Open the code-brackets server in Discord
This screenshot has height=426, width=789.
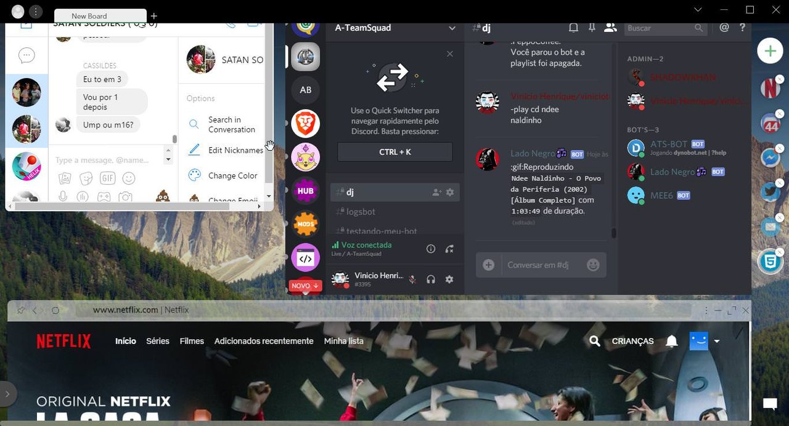coord(305,258)
